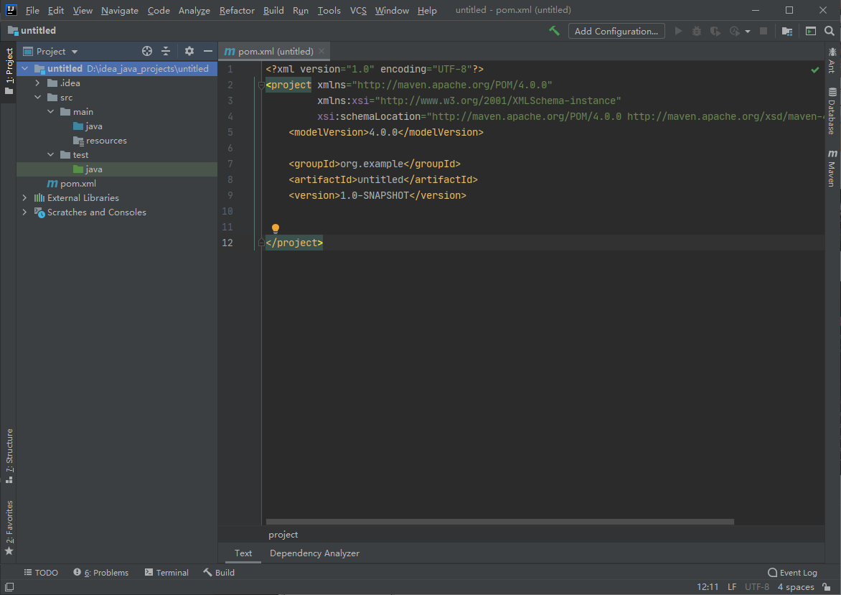Open the Refactor menu
Image resolution: width=841 pixels, height=595 pixels.
[x=237, y=11]
